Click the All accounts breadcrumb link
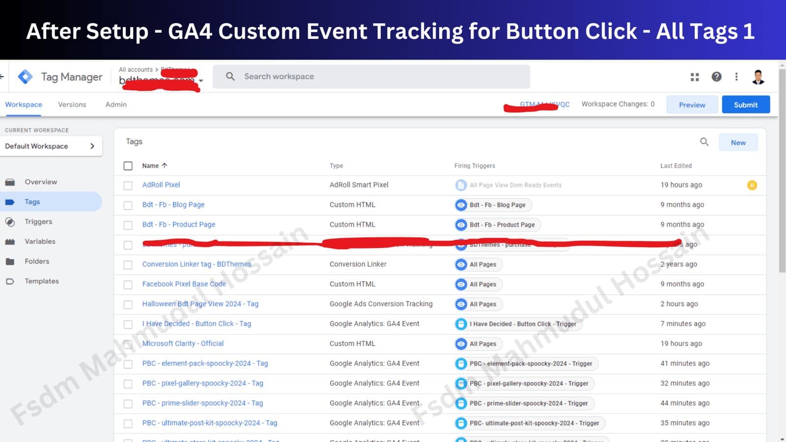Screen dimensions: 786x442 (x=136, y=70)
